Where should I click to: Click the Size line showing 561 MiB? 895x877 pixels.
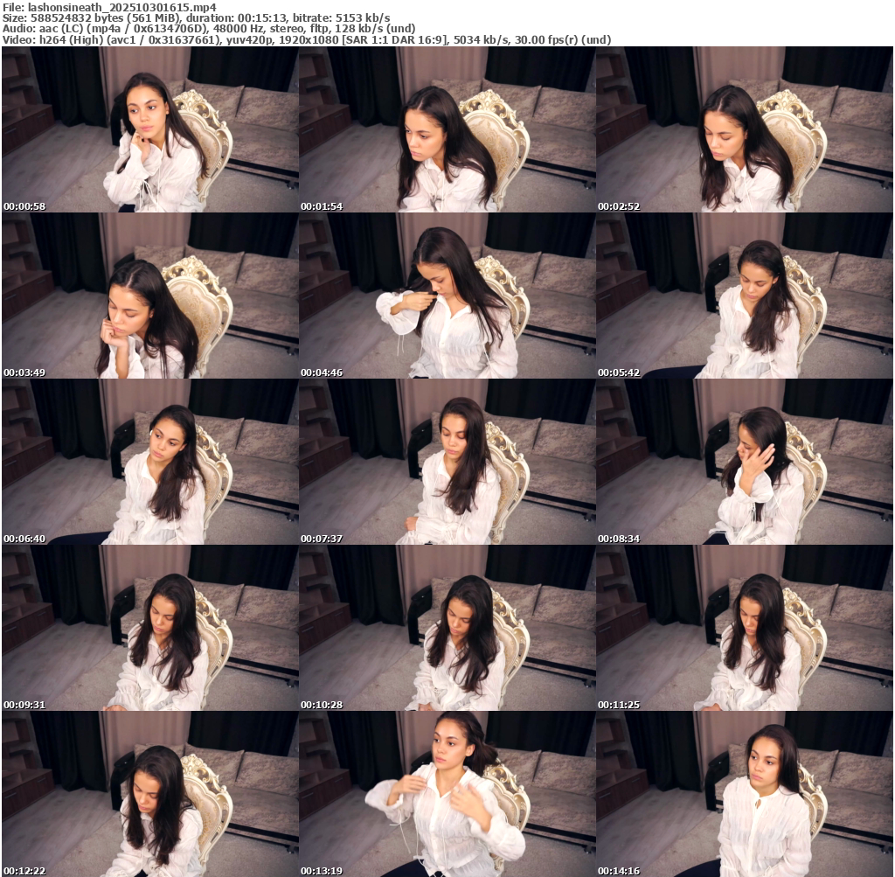click(x=197, y=18)
